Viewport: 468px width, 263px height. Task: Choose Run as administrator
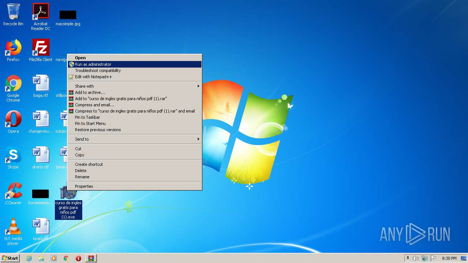click(x=135, y=64)
